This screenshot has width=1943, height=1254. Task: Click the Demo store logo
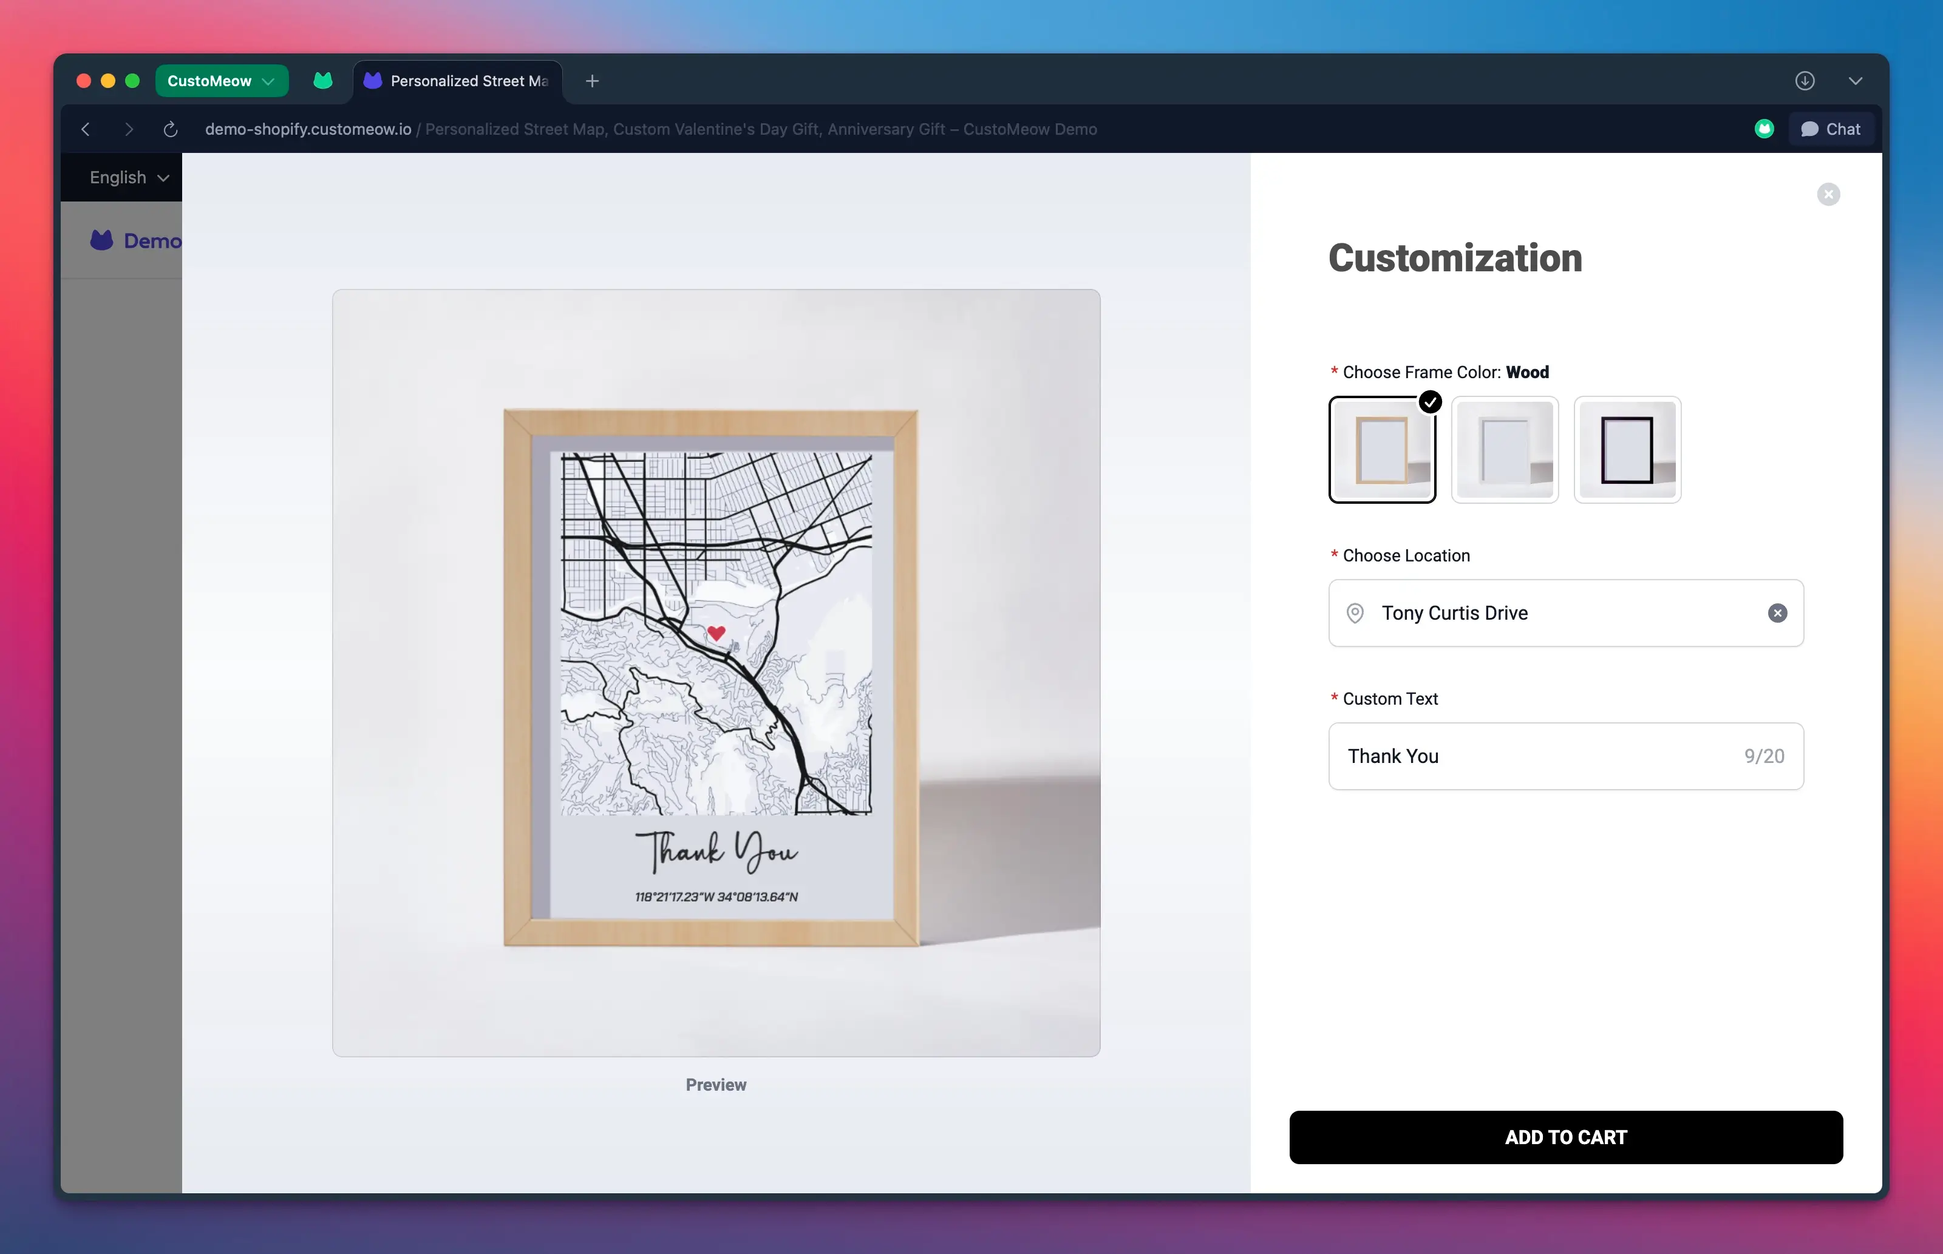point(135,240)
